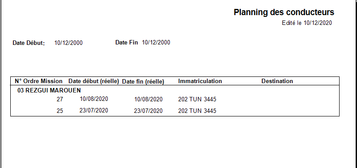Viewport: 357px width, 168px height.
Task: Select start date 10/08/2020 in mission 27 row
Action: pyautogui.click(x=94, y=99)
